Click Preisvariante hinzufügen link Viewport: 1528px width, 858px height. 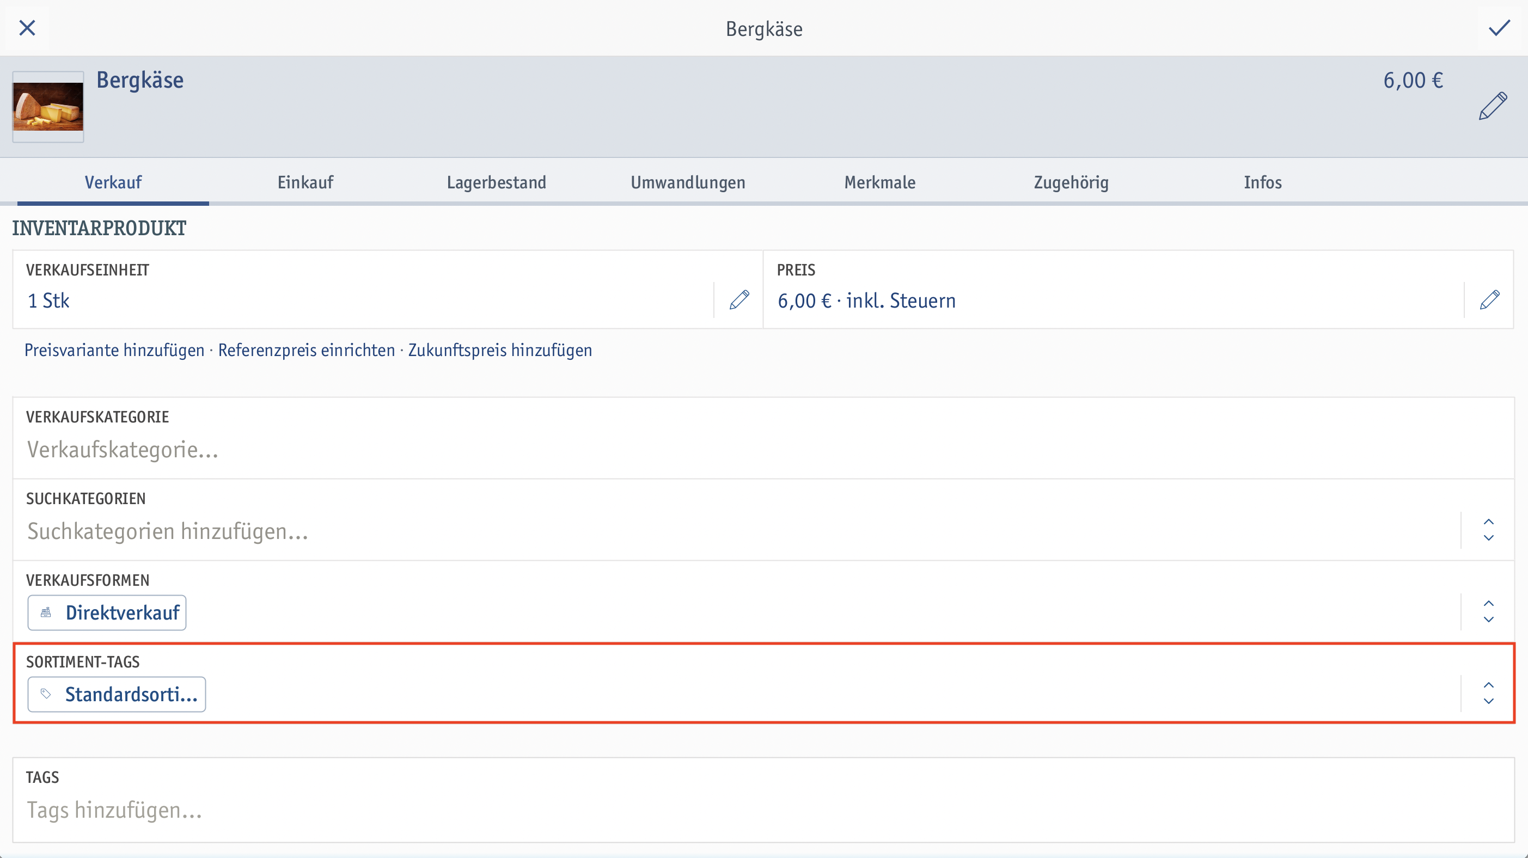pos(114,350)
